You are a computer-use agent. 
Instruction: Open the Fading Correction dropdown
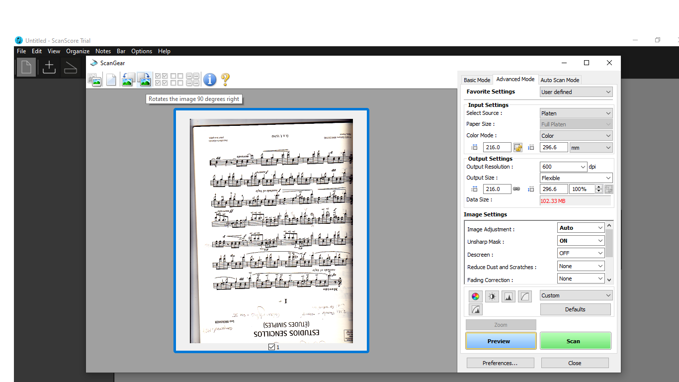(x=581, y=279)
